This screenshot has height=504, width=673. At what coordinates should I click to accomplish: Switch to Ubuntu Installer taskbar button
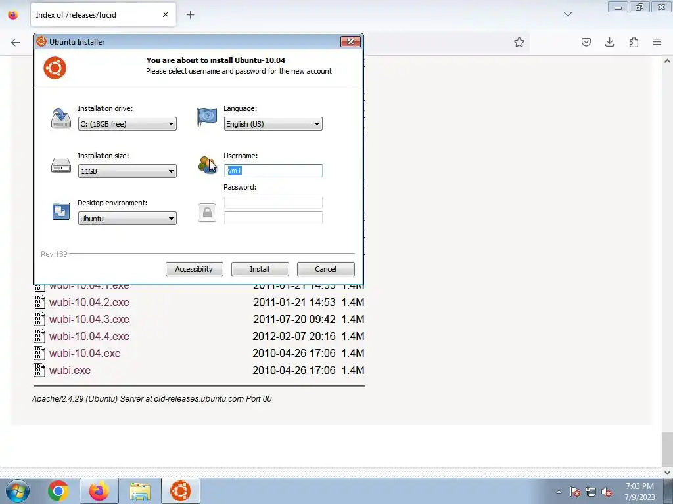click(181, 491)
